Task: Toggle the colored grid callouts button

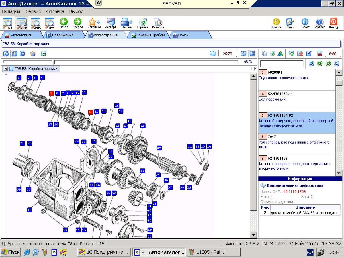Action: [14, 53]
